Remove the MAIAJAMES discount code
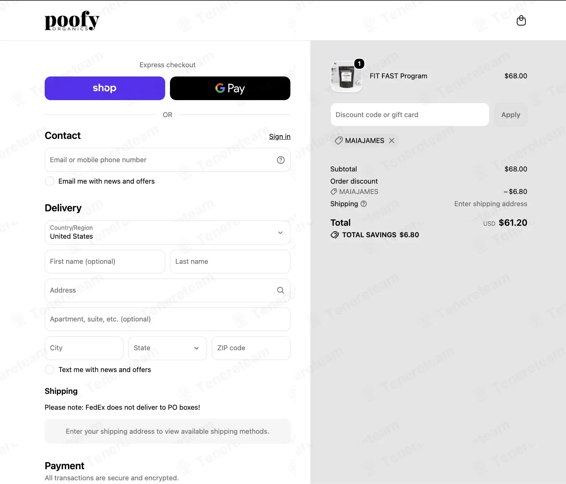Viewport: 566px width, 484px height. (392, 140)
